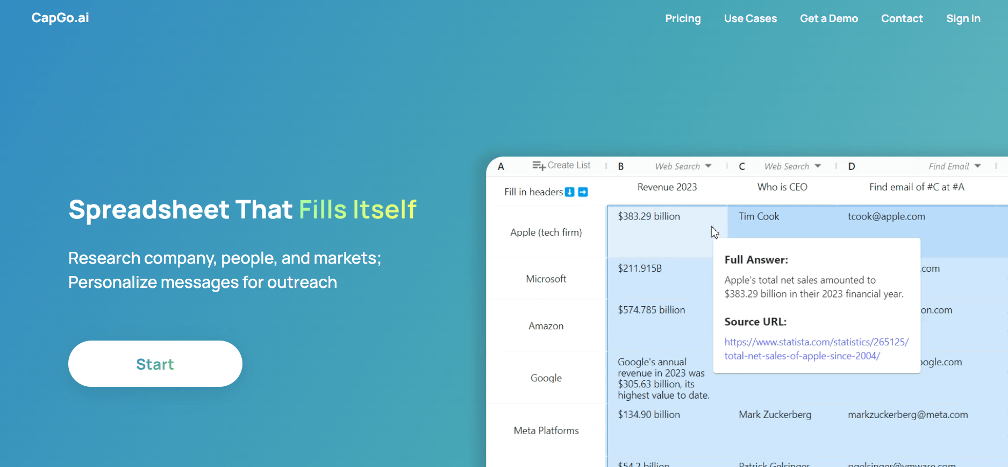This screenshot has height=467, width=1008.
Task: Click the '$383.29 billion' revenue cell
Action: (667, 231)
